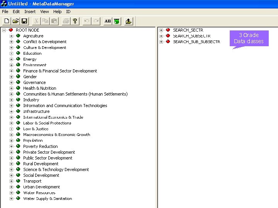Click the green icon beside Population
Screen dimensions: 278x208
(x=18, y=140)
